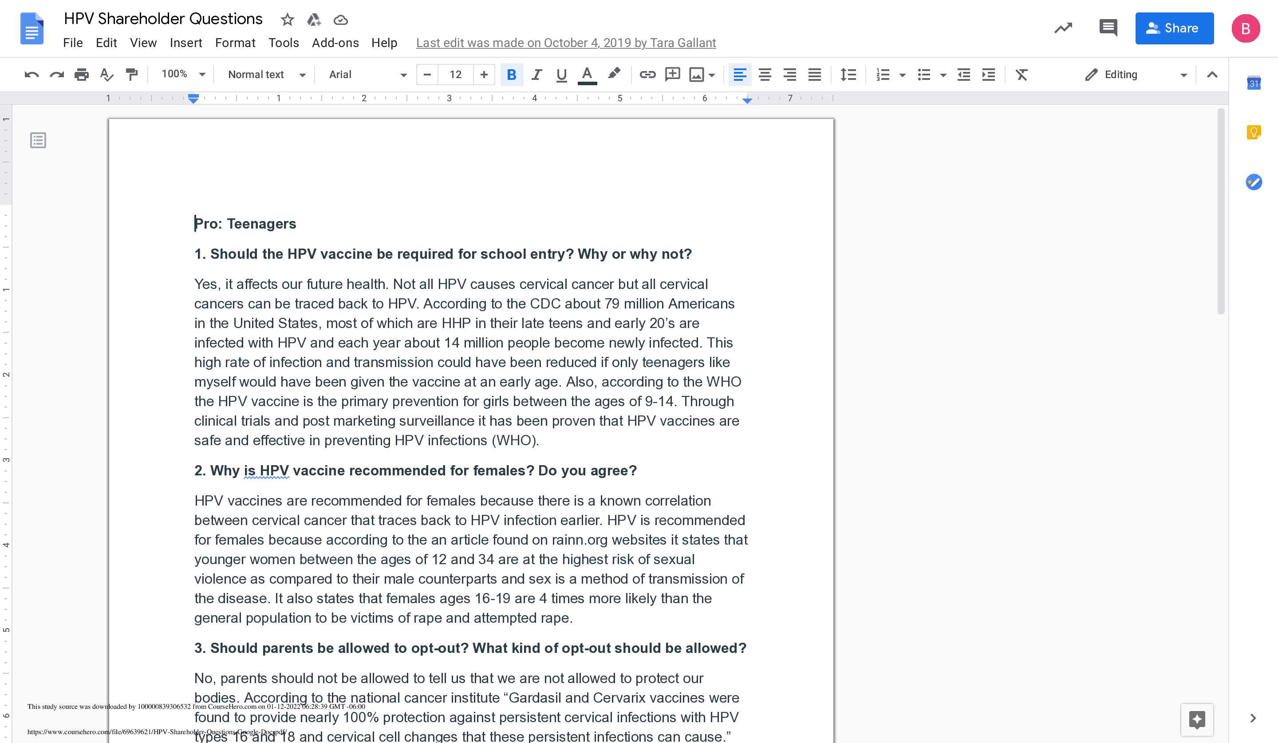Open the account avatar B

(x=1245, y=28)
